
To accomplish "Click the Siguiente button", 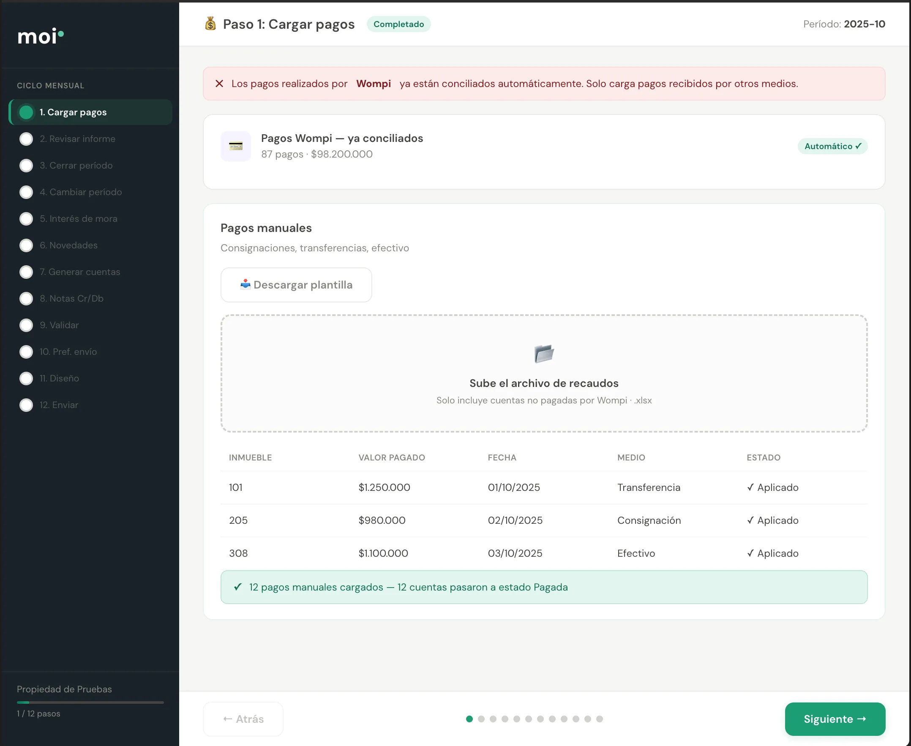I will pos(835,719).
